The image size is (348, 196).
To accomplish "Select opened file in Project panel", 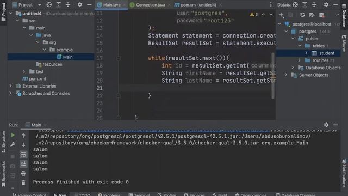I will click(x=49, y=5).
